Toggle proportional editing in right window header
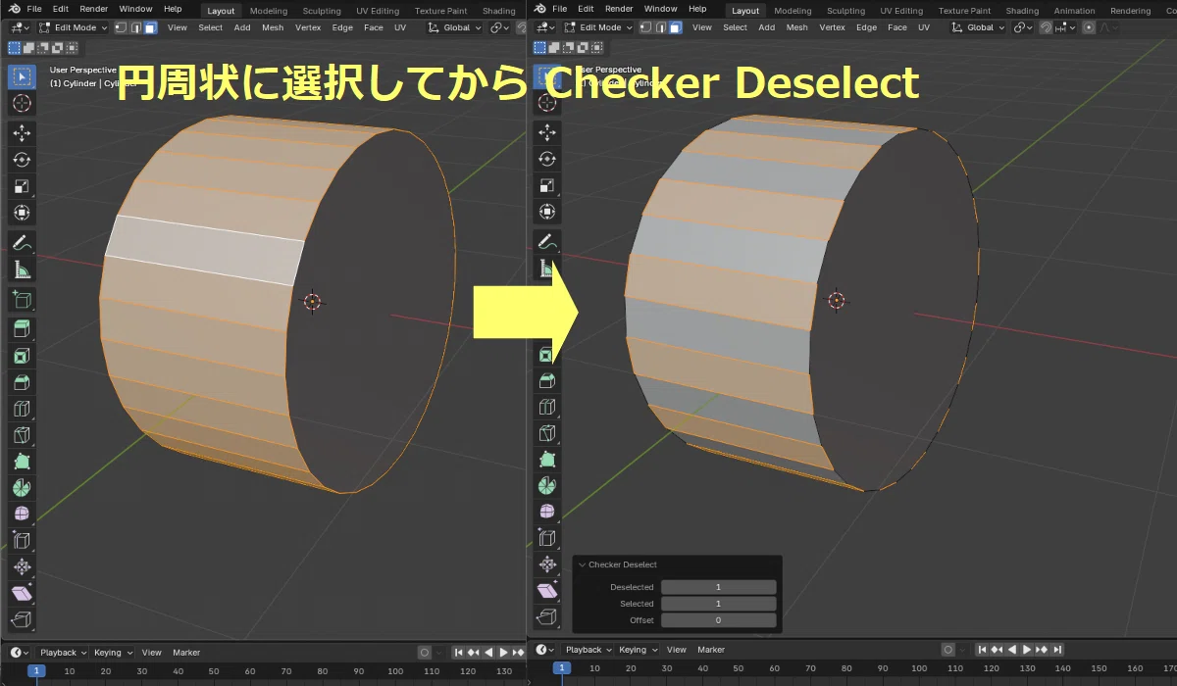This screenshot has height=686, width=1177. pos(1089,27)
